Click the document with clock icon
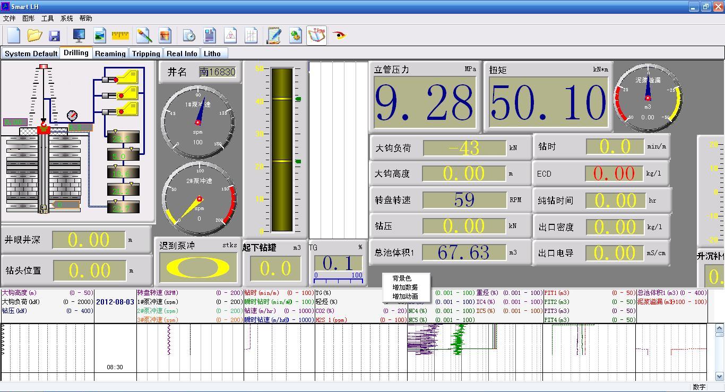Viewport: 725px width, 392px height. coord(189,36)
